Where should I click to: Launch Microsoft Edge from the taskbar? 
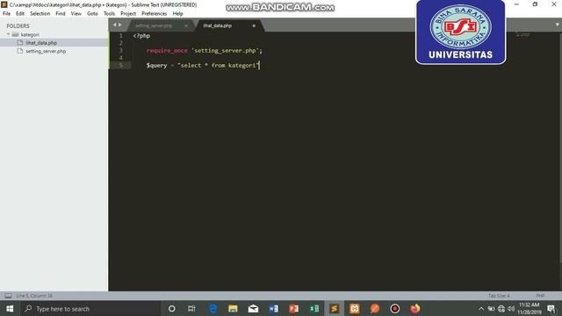[213, 308]
